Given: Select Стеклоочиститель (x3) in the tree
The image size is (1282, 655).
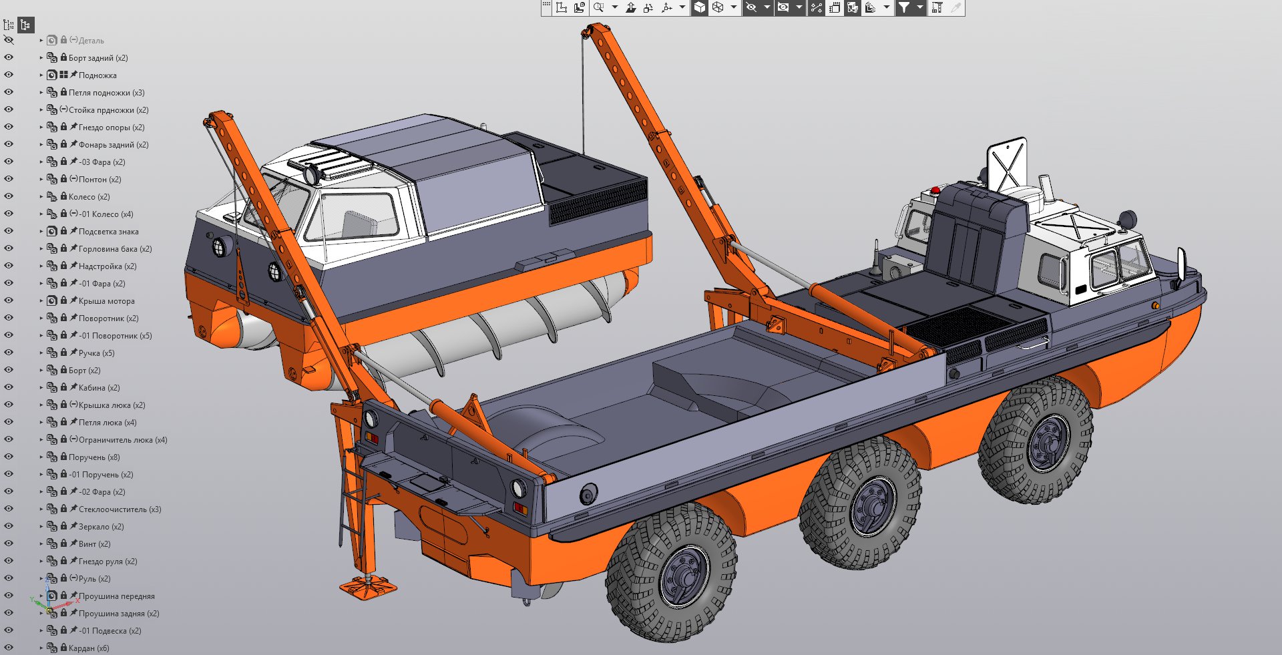Looking at the screenshot, I should (x=120, y=509).
